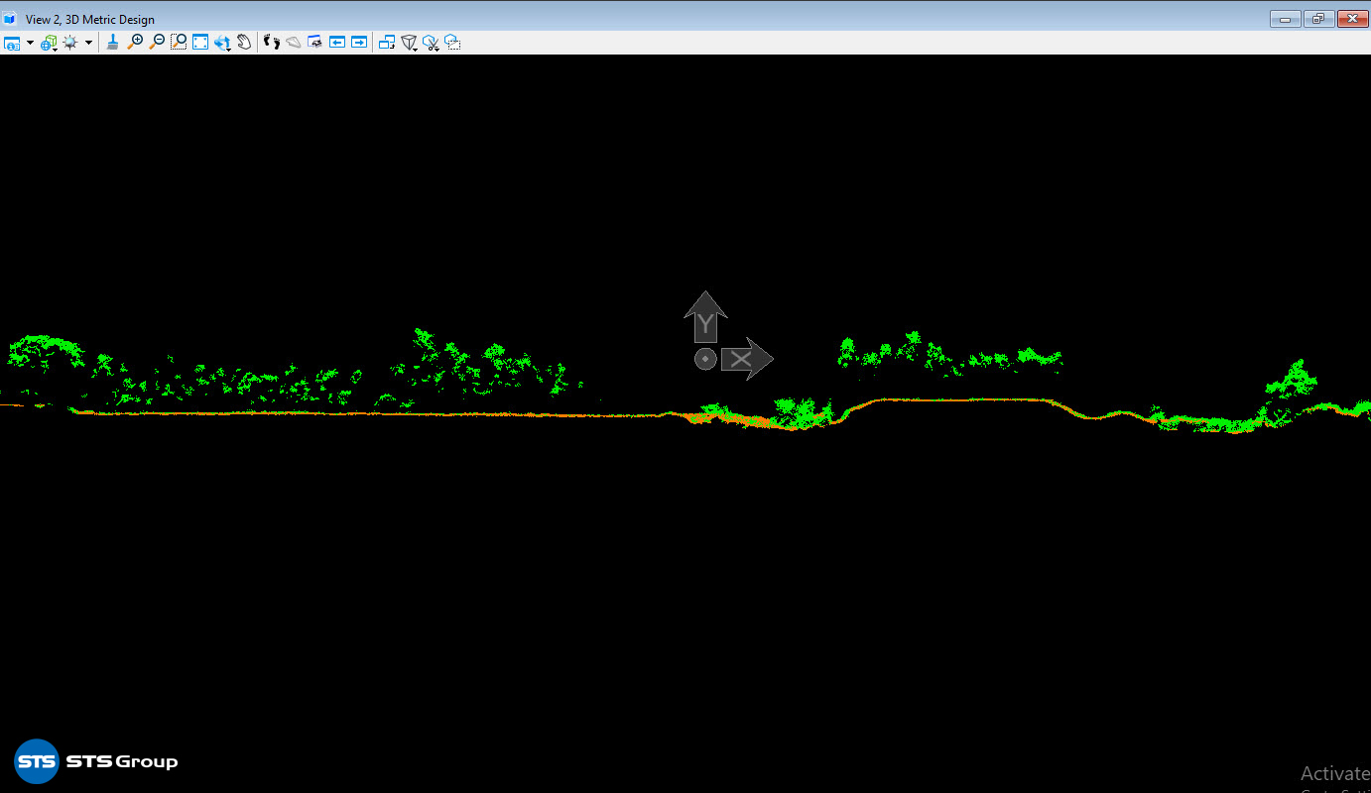Viewport: 1371px width, 793px height.
Task: Click Update View brush icon
Action: pyautogui.click(x=112, y=43)
